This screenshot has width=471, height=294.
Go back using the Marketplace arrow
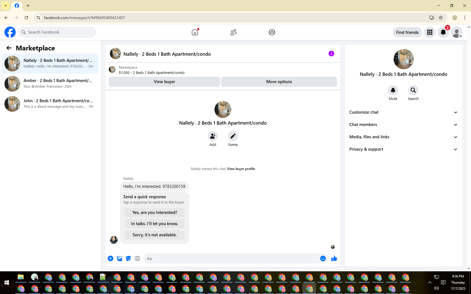(x=9, y=48)
